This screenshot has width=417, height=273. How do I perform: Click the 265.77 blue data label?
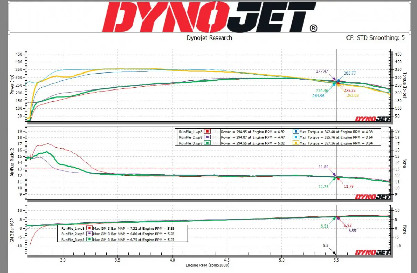(350, 74)
